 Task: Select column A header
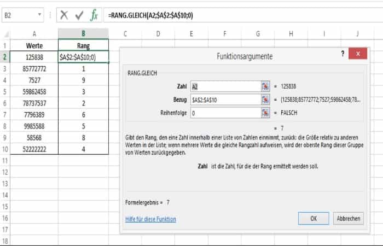click(34, 34)
